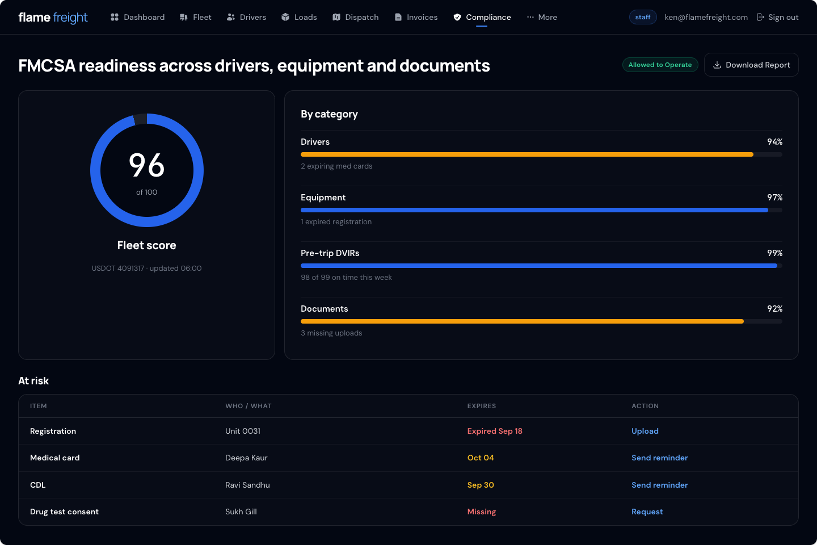The height and width of the screenshot is (545, 817).
Task: Click the Download Report button
Action: pyautogui.click(x=751, y=65)
